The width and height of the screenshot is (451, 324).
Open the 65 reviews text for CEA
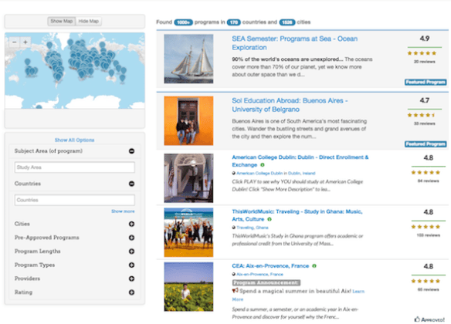[x=429, y=289]
